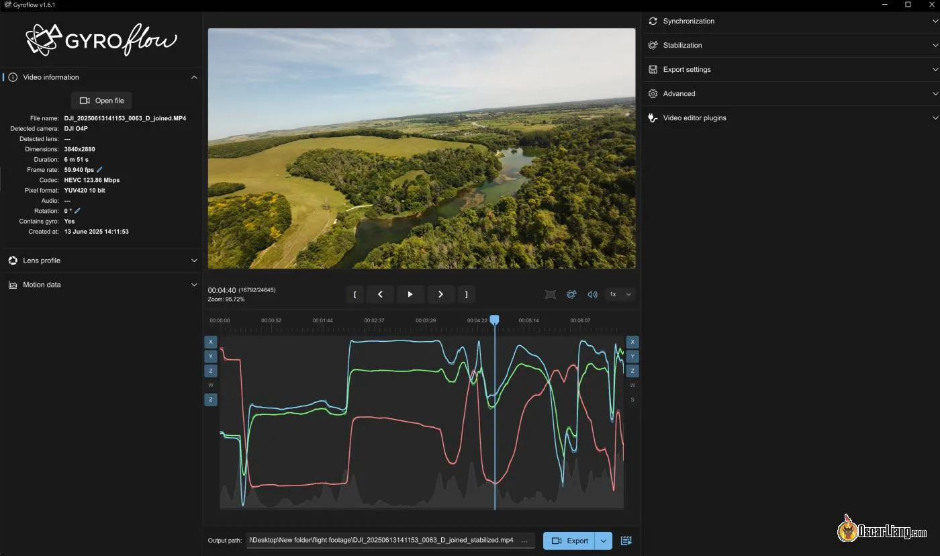Click file name DJI_20250613141153_0063_D_joined.MP4
The height and width of the screenshot is (556, 940).
(x=125, y=118)
